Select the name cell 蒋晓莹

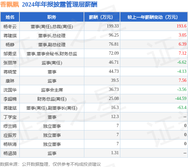coord(10,72)
